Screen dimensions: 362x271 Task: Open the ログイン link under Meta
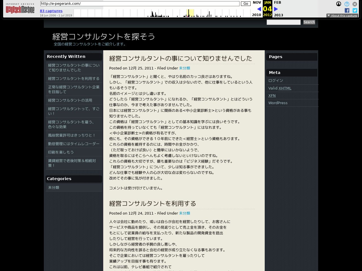coord(275,80)
